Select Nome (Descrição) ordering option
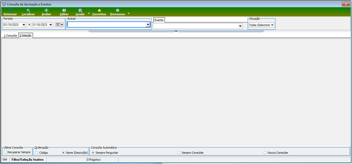 pyautogui.click(x=63, y=153)
